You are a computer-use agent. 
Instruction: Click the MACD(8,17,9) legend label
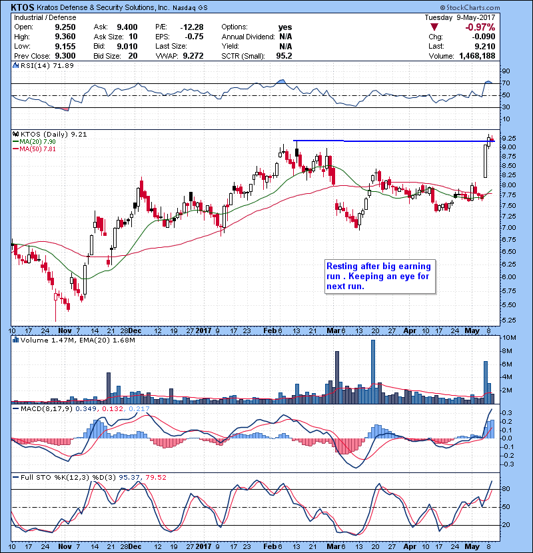(47, 409)
